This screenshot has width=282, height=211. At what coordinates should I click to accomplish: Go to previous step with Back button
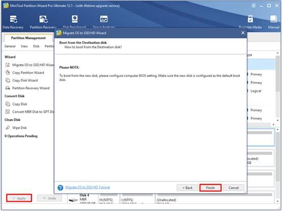pyautogui.click(x=187, y=188)
